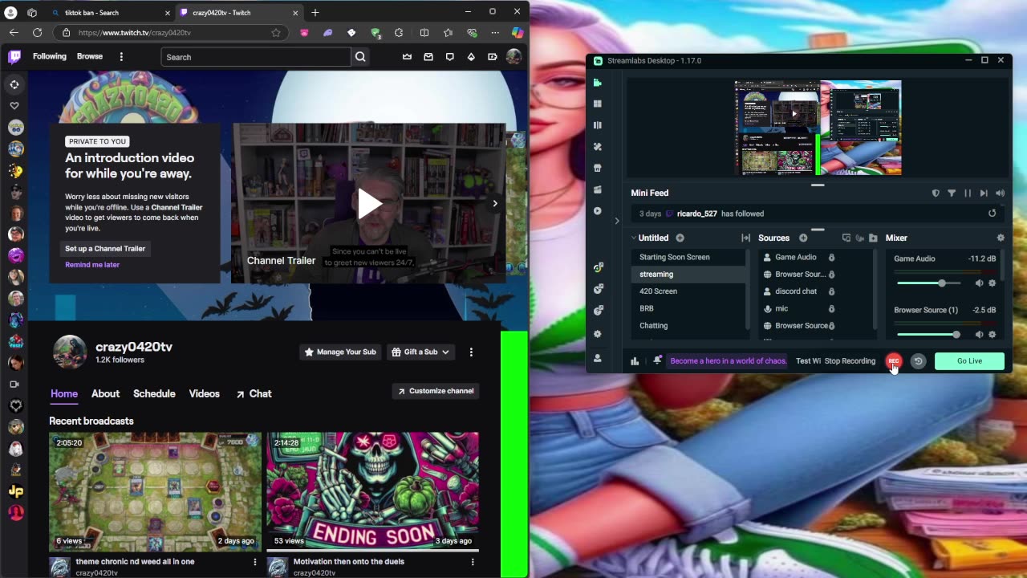The image size is (1027, 578).
Task: Refresh the ricardo_527 follow event
Action: click(x=992, y=214)
